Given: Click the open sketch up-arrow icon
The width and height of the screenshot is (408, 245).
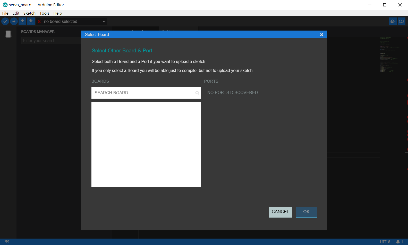Looking at the screenshot, I should [22, 21].
